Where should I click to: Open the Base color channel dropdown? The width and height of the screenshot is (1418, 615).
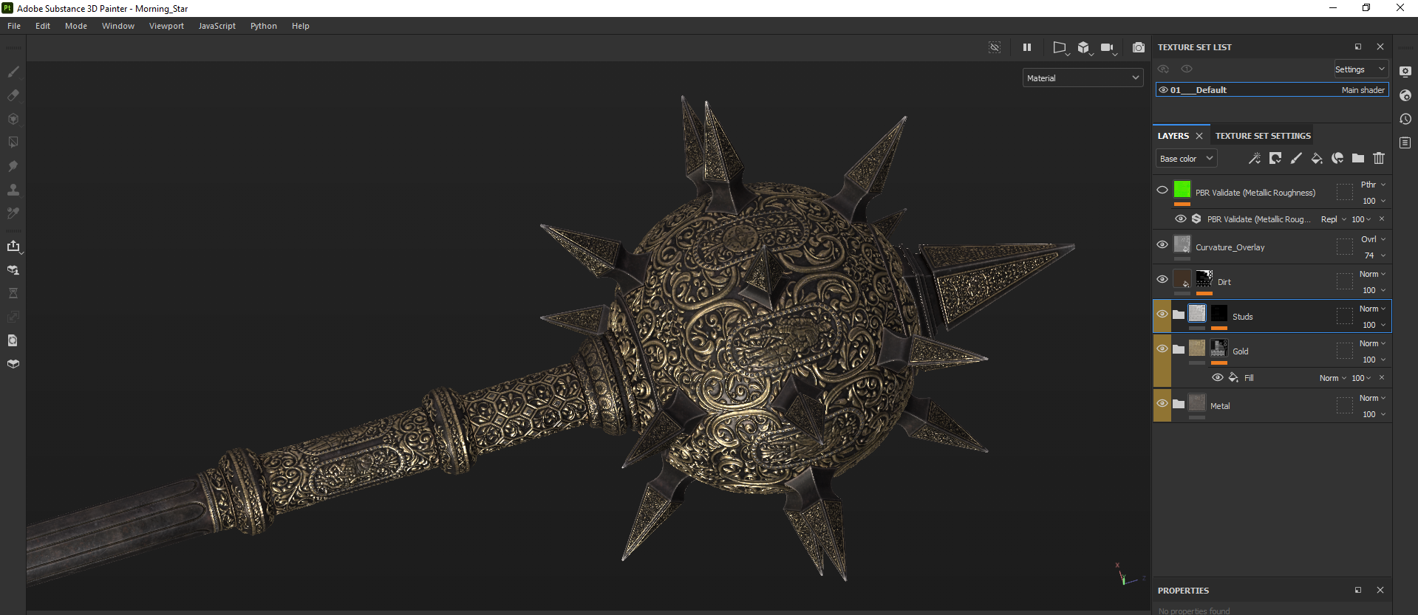(1186, 159)
